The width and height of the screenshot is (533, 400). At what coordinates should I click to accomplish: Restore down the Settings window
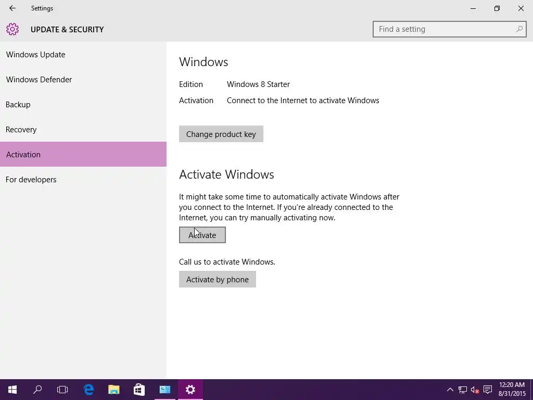click(497, 8)
